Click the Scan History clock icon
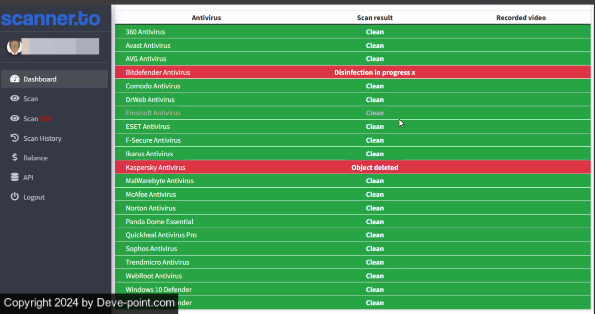This screenshot has width=595, height=314. pos(15,138)
